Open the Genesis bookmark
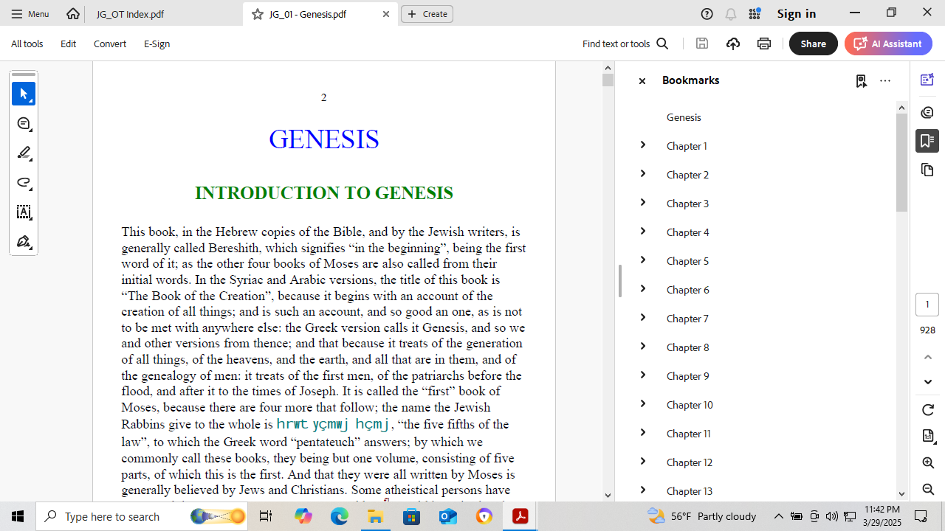This screenshot has height=531, width=945. pyautogui.click(x=684, y=117)
